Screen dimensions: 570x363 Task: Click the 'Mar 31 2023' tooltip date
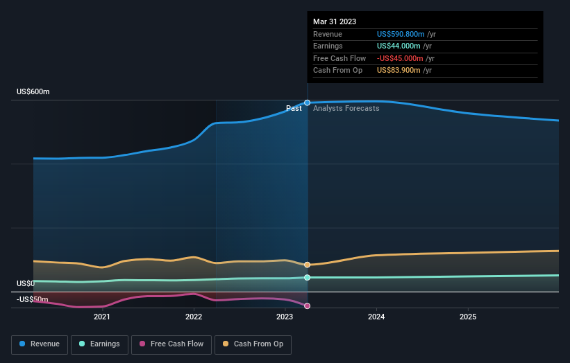[x=335, y=21]
